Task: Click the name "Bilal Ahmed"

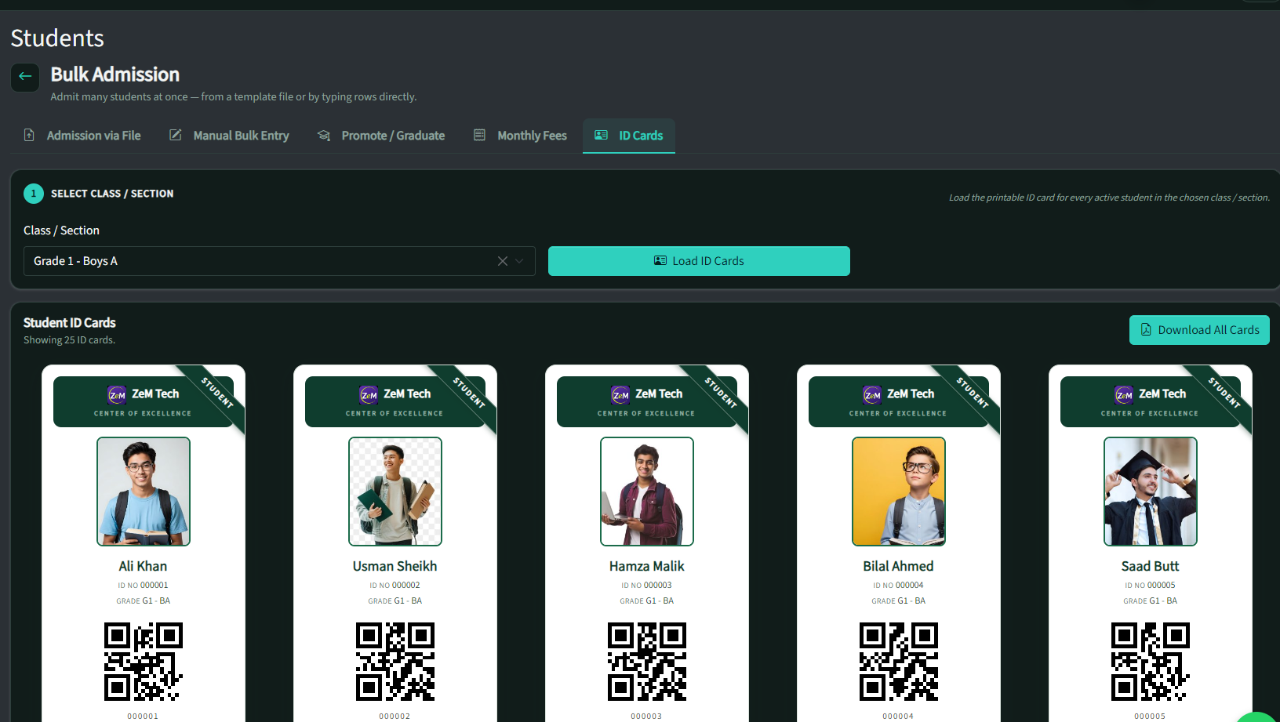Action: coord(899,566)
